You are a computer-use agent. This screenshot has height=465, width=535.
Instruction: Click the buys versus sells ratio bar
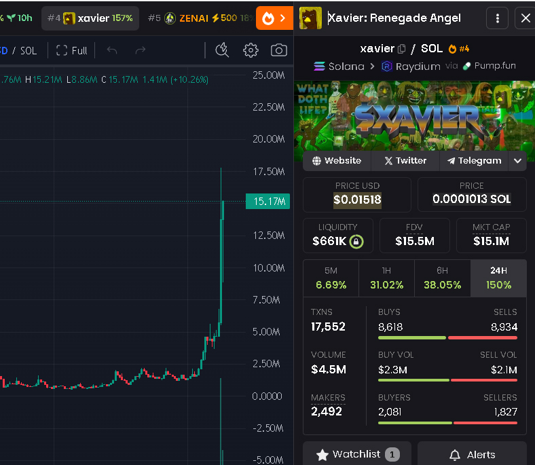tap(447, 338)
